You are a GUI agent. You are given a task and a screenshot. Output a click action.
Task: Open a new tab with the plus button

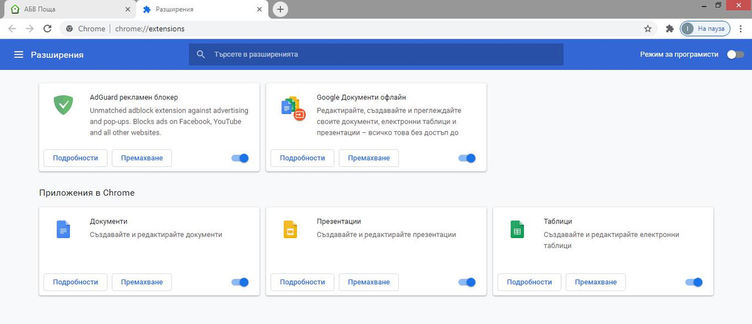click(281, 9)
